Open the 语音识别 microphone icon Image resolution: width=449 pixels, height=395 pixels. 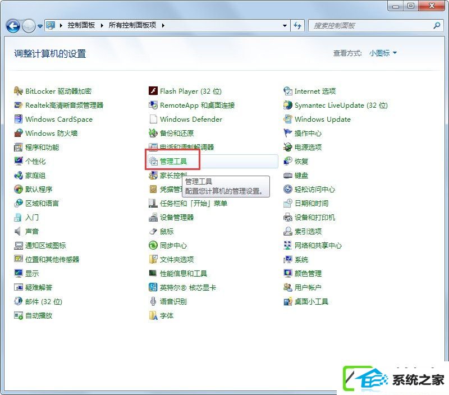[153, 301]
